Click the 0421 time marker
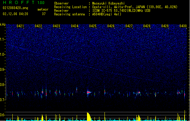The image size is (190, 121). [x=20, y=26]
